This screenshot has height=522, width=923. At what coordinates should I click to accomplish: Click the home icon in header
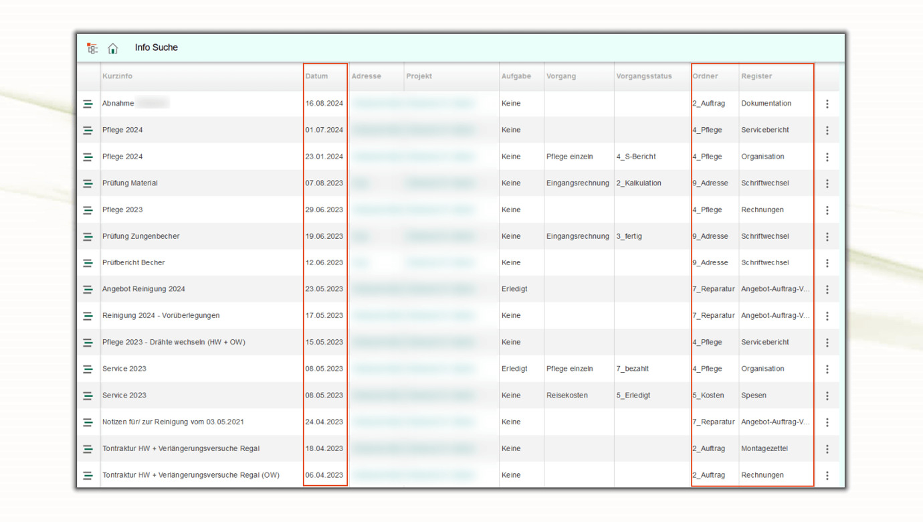(113, 48)
